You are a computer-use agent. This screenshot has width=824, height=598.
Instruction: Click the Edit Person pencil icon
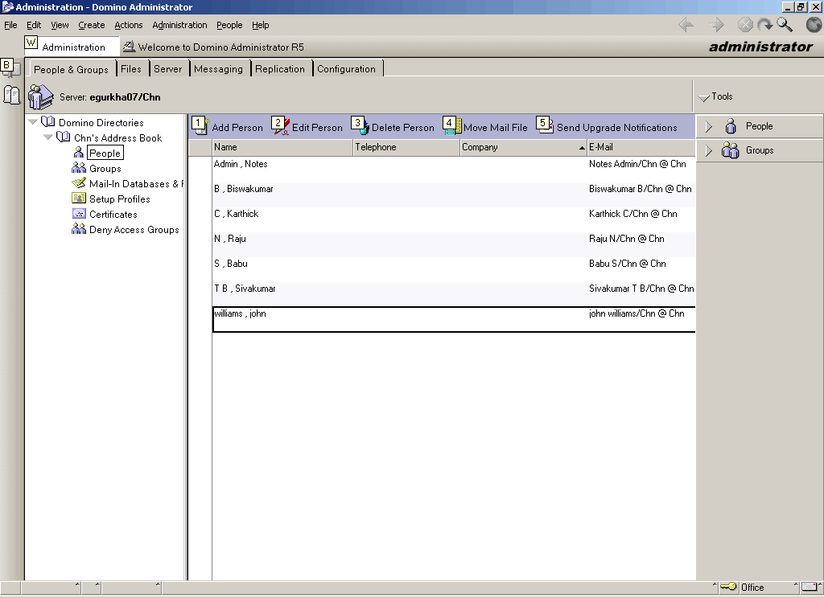point(281,126)
